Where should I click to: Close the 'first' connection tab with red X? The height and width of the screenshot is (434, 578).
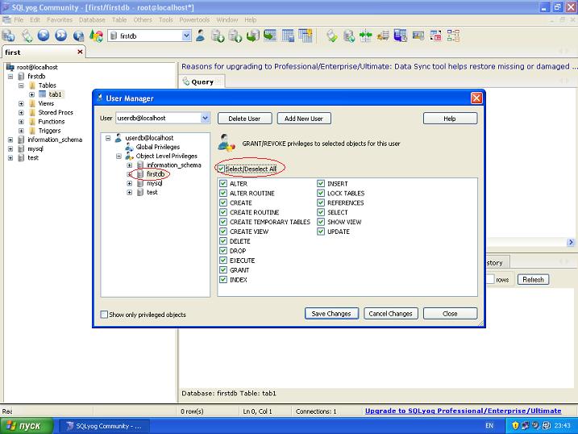point(80,52)
